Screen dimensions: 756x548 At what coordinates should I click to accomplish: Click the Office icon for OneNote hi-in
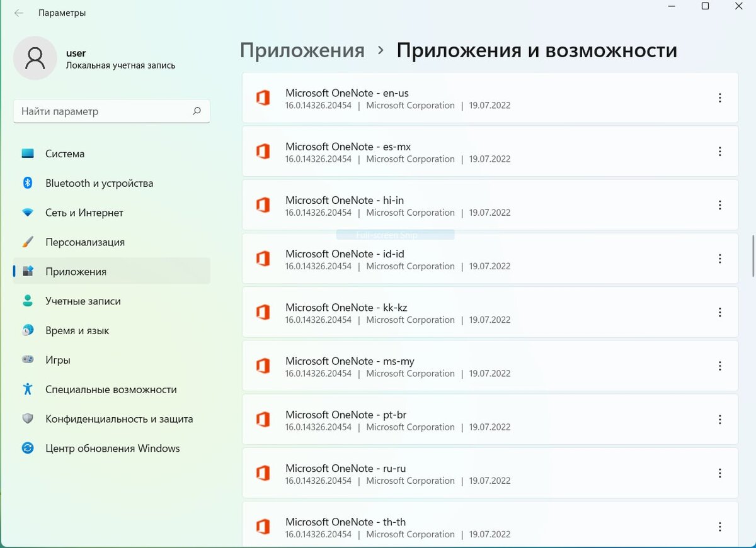[263, 205]
